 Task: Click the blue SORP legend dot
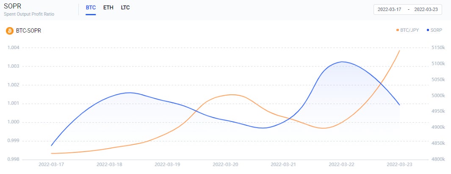coord(428,30)
